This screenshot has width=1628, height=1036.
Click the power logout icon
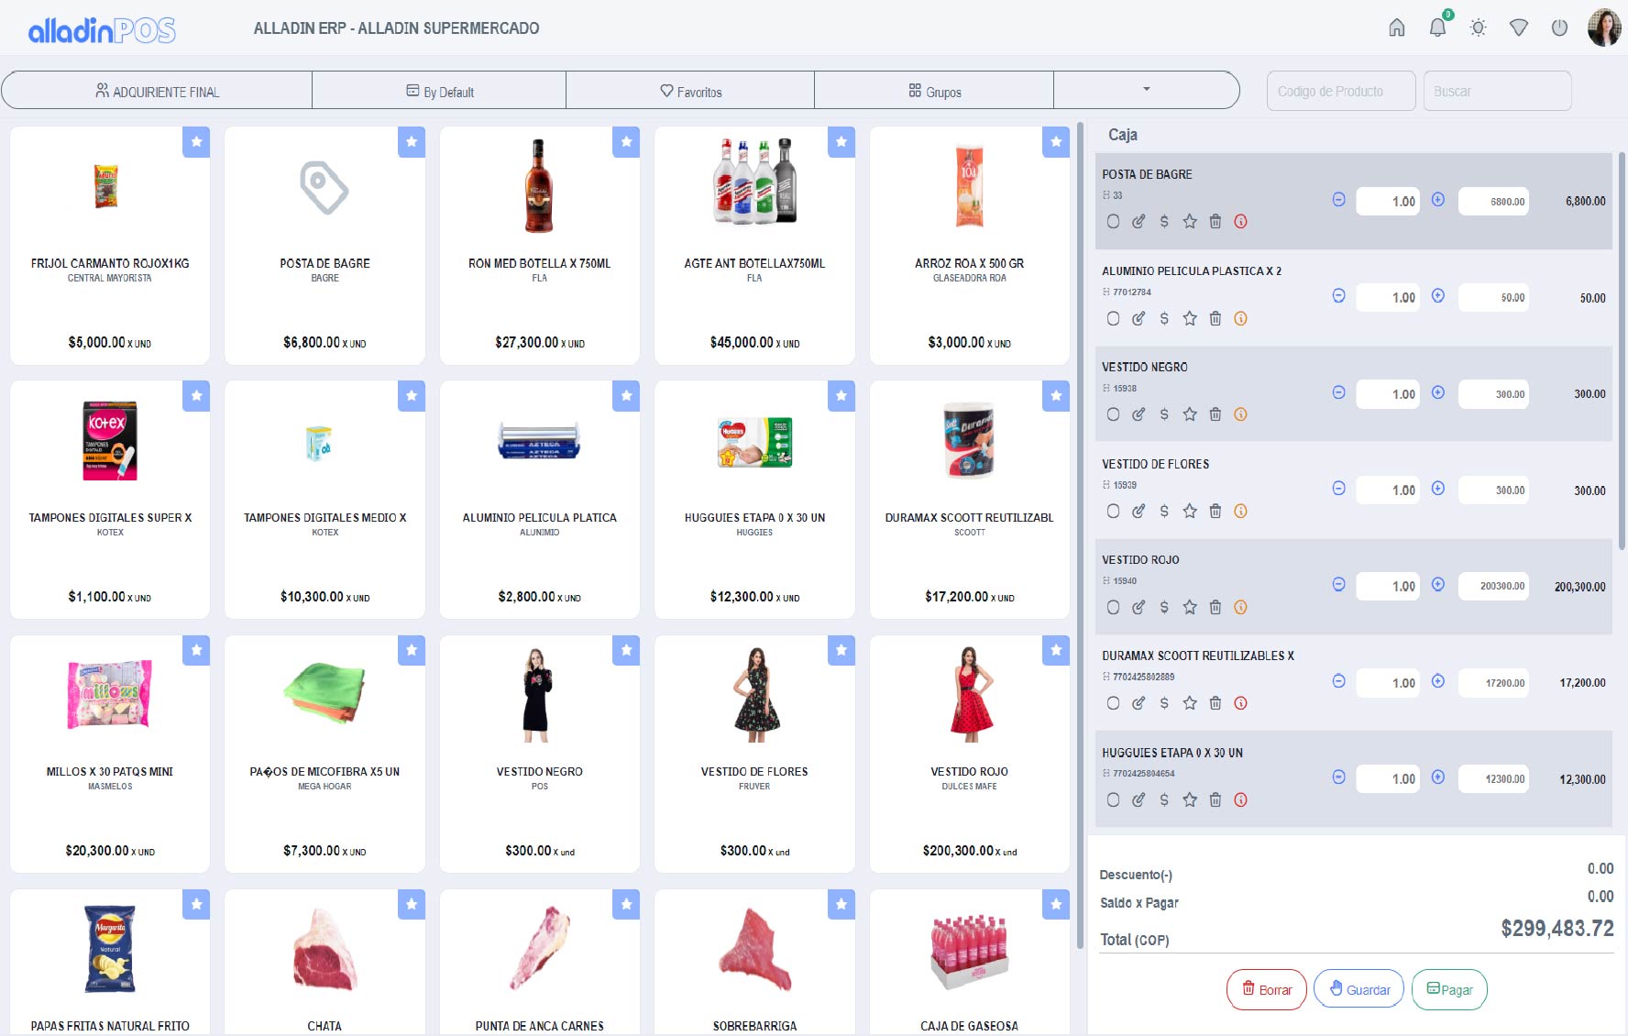tap(1559, 28)
